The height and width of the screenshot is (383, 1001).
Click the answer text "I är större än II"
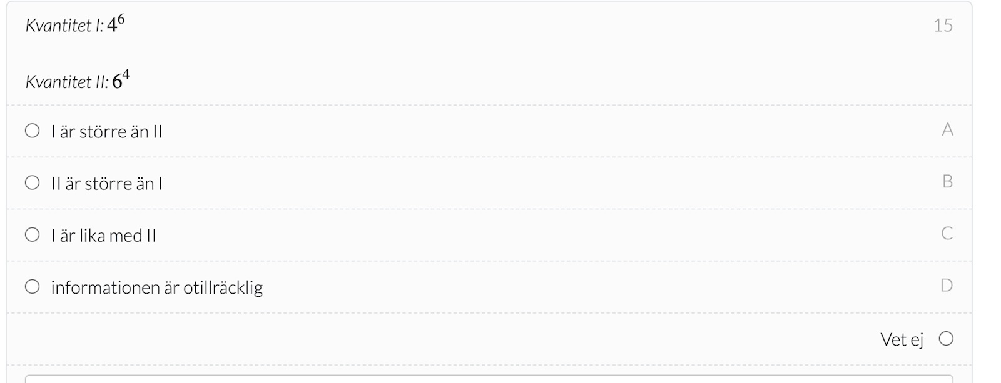pos(106,132)
